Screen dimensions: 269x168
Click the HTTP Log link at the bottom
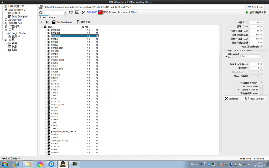(259, 159)
